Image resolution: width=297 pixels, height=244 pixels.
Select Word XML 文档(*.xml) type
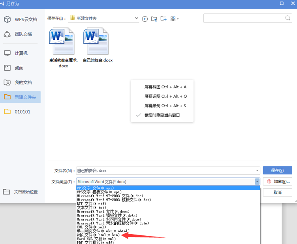tap(168, 239)
